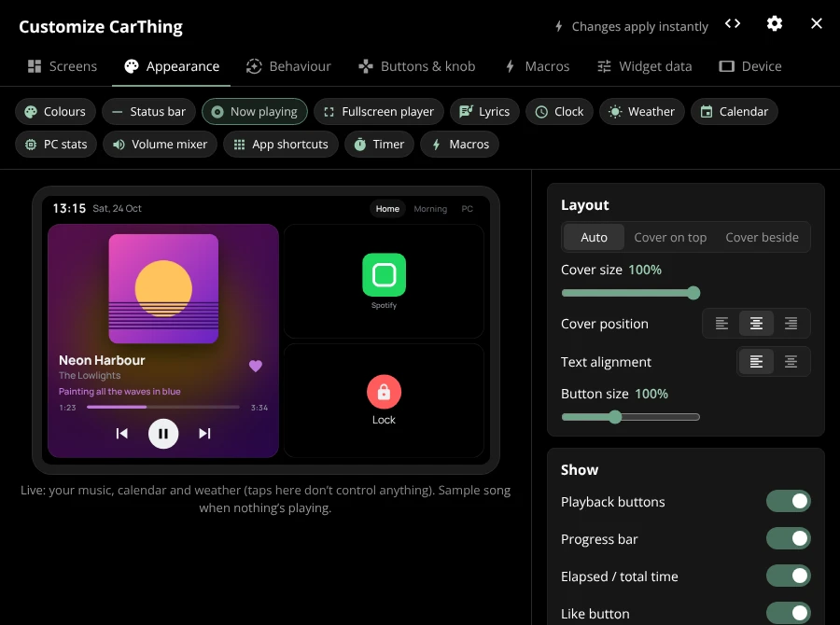The height and width of the screenshot is (625, 840).
Task: Click the red Lock icon
Action: 385,392
